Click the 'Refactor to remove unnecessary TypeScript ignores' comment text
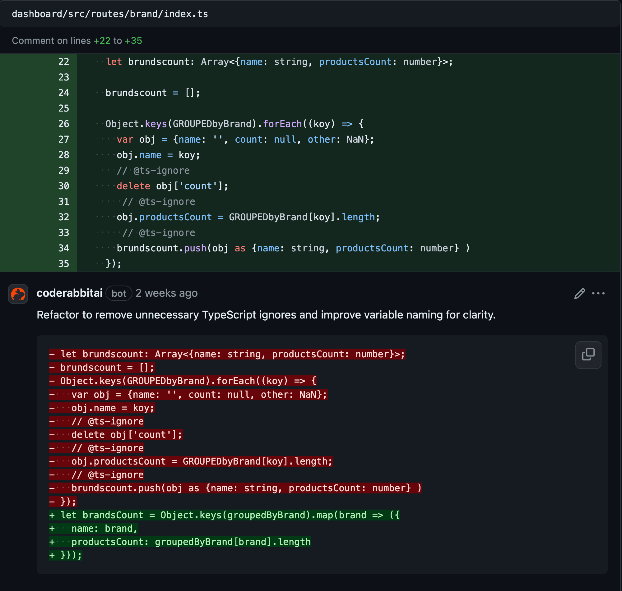Viewport: 622px width, 591px height. (266, 315)
